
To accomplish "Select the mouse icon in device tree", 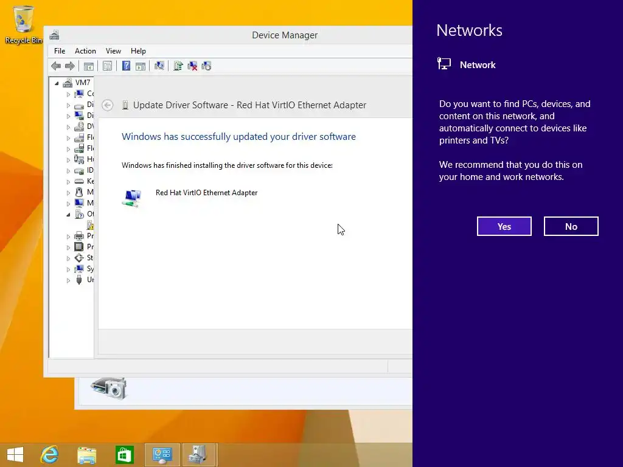I will [79, 192].
